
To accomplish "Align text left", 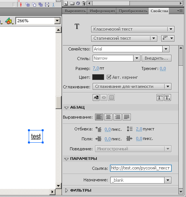I will (99, 117).
